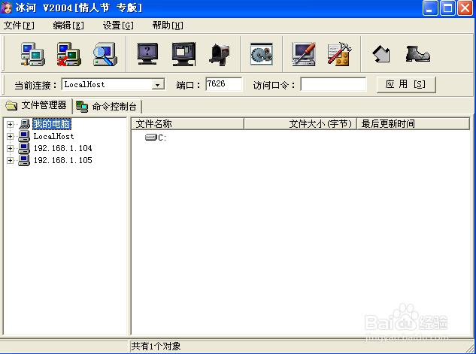Open the auto search hosts magnifier icon
Screen dimensions: 476x354
105,54
